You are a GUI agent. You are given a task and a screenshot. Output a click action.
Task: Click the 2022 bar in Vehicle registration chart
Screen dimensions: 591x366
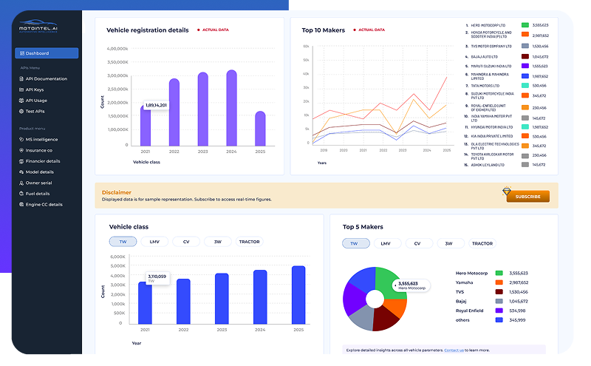(x=174, y=112)
